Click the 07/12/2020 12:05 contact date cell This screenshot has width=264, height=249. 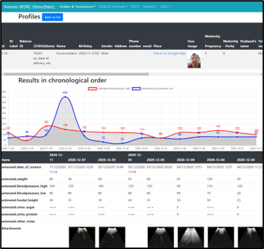pos(80,167)
